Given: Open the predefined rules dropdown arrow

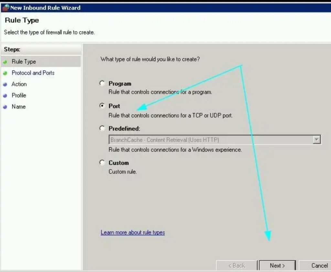Looking at the screenshot, I should (x=317, y=140).
